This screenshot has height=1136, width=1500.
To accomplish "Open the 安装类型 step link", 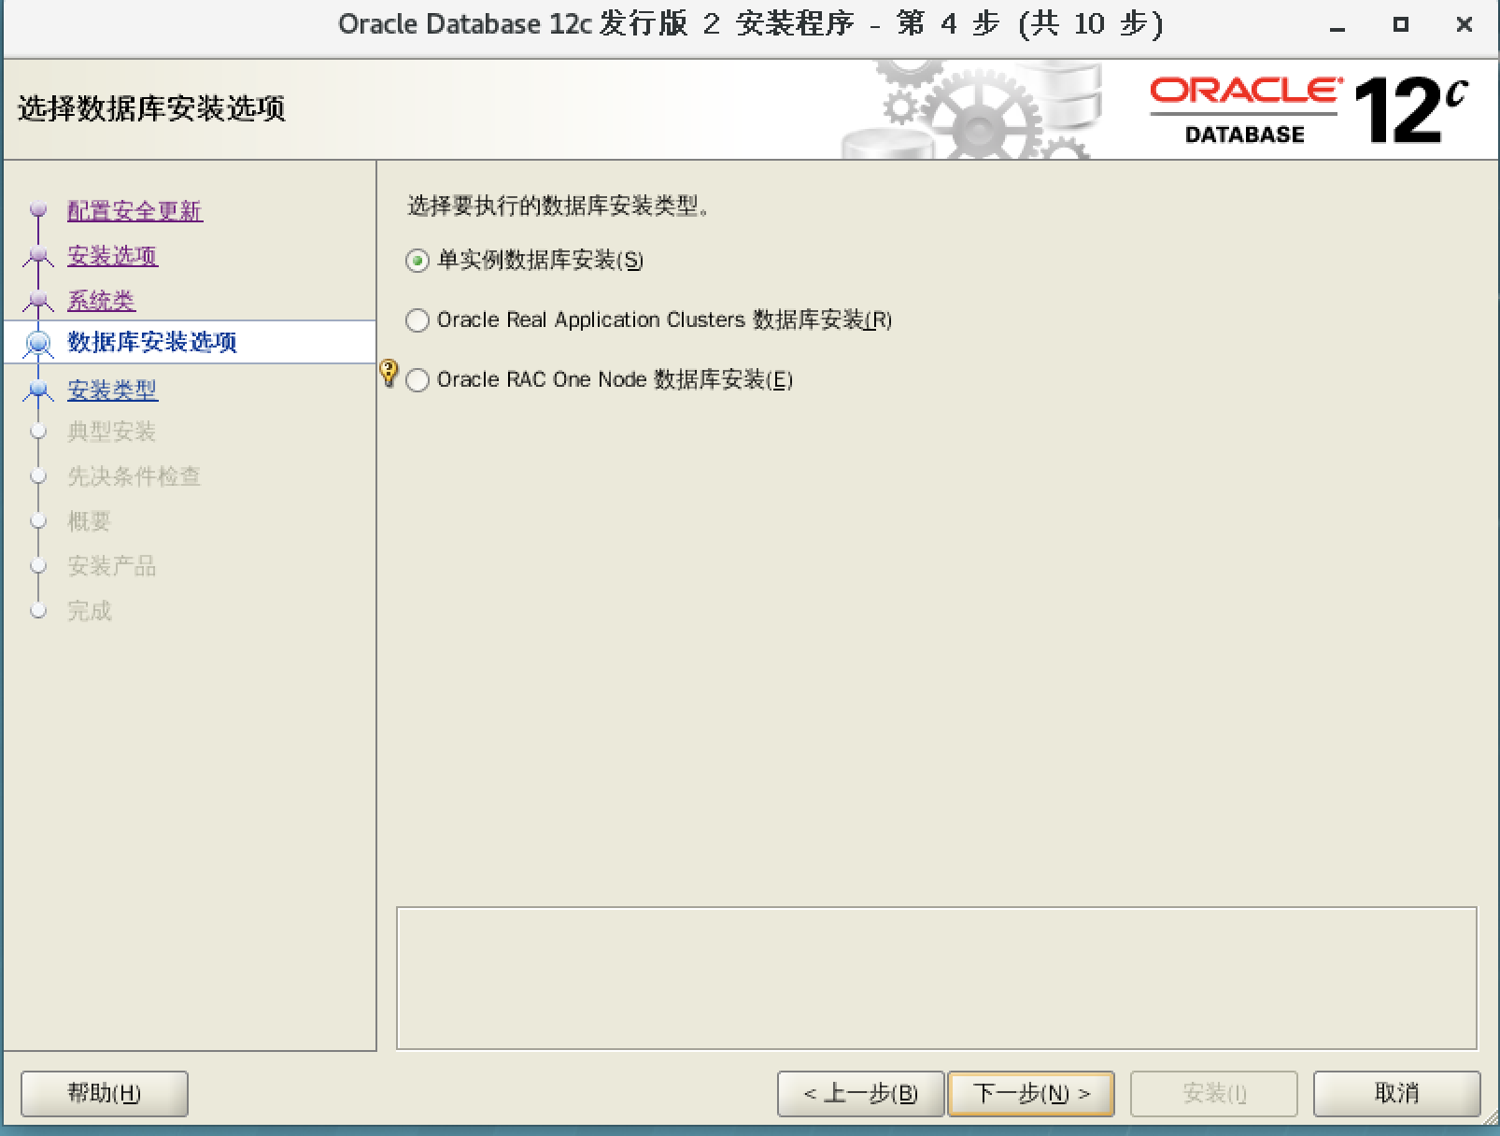I will [x=111, y=390].
